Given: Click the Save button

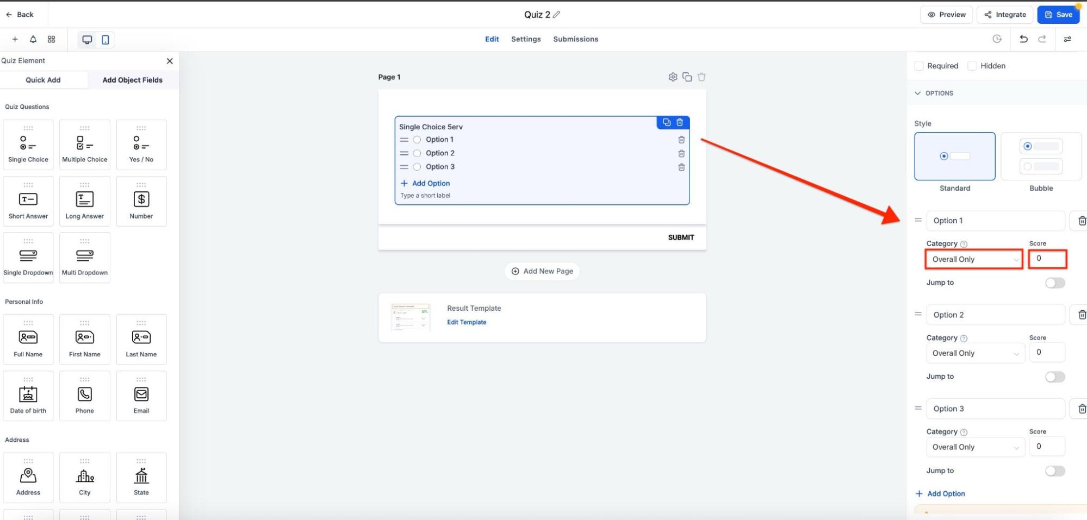Looking at the screenshot, I should tap(1058, 15).
